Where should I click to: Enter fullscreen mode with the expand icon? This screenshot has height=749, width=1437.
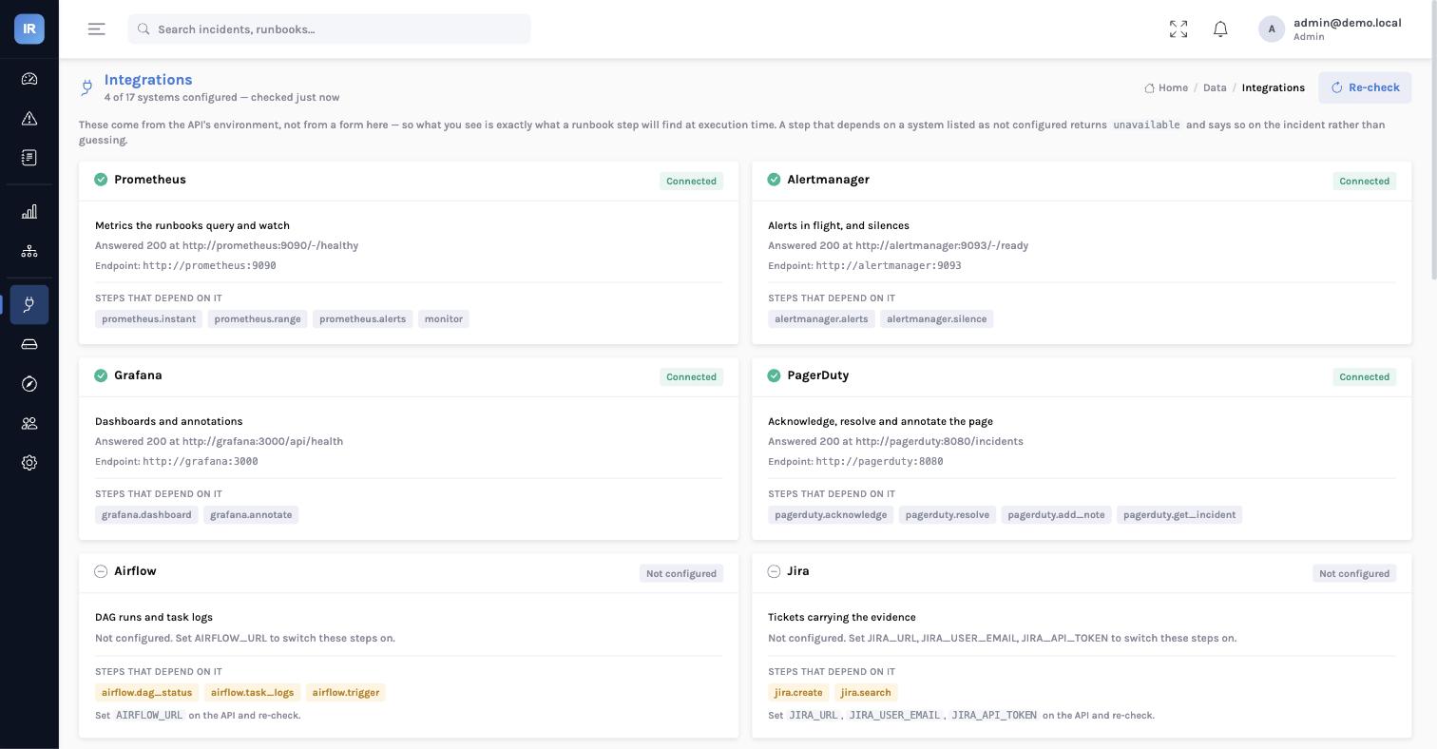1178,29
